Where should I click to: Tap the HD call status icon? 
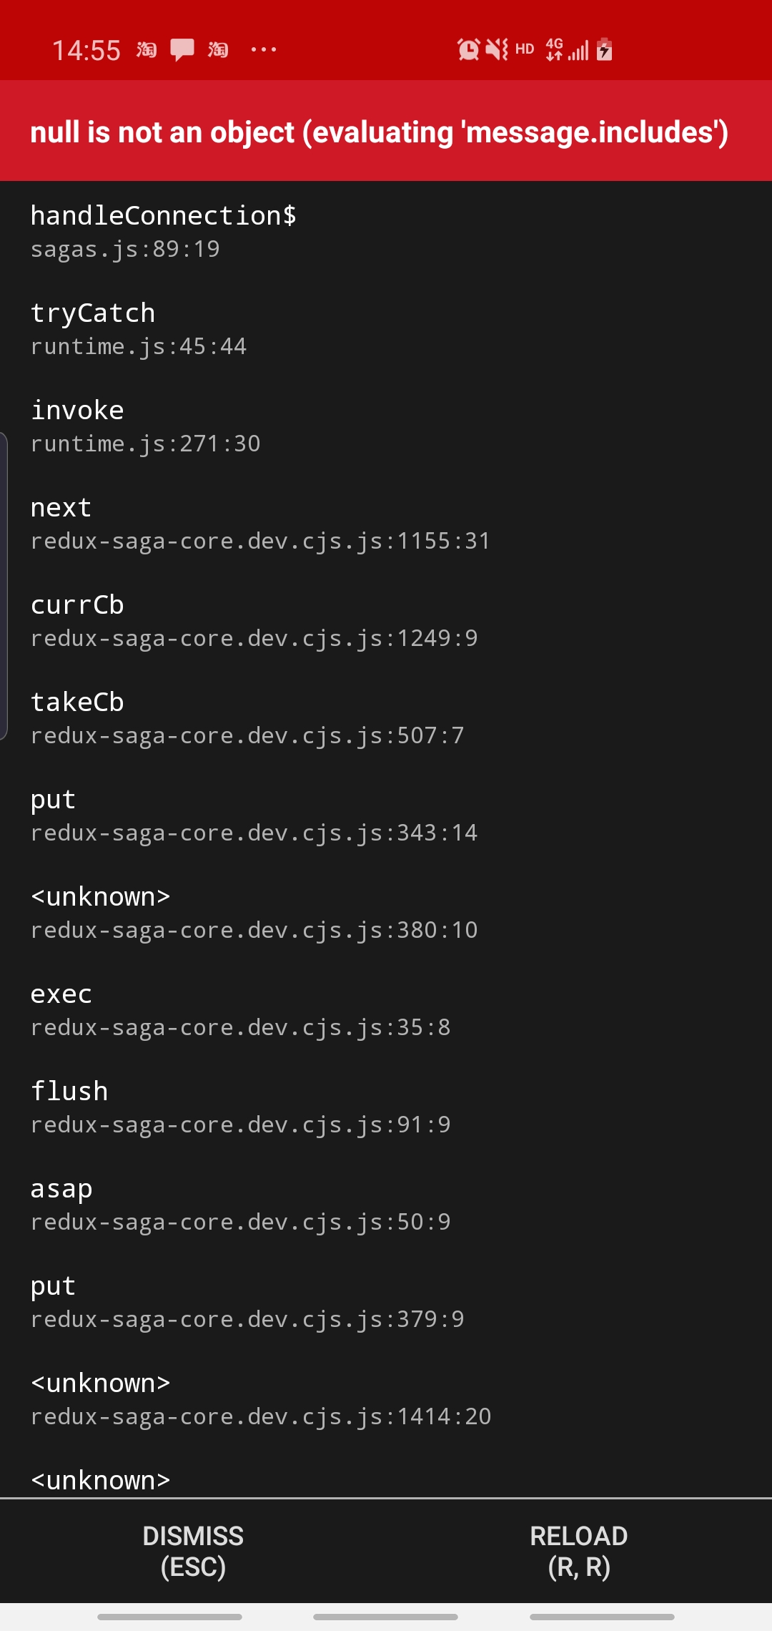tap(525, 49)
